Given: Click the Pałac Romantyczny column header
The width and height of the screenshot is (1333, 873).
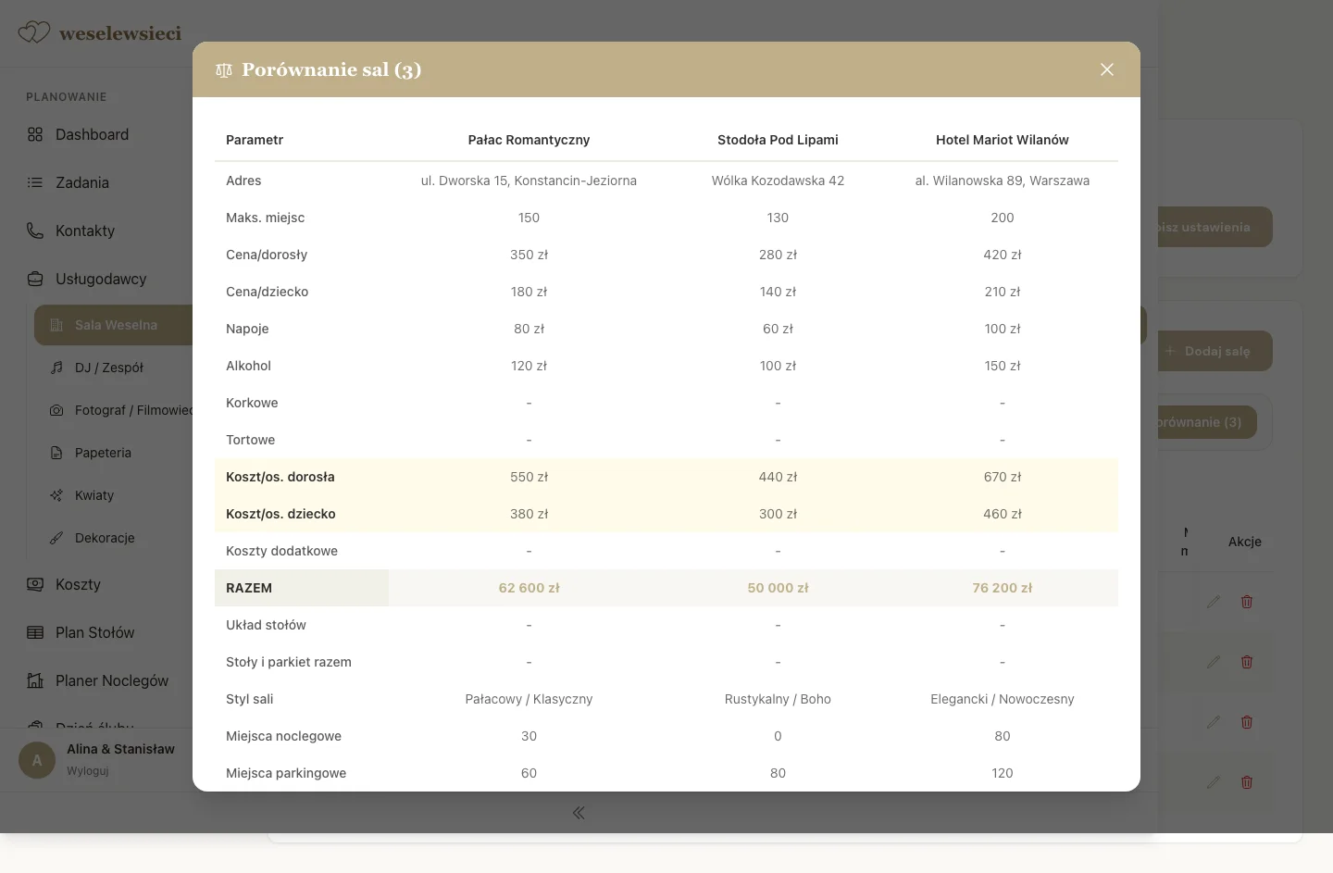Looking at the screenshot, I should pos(529,140).
